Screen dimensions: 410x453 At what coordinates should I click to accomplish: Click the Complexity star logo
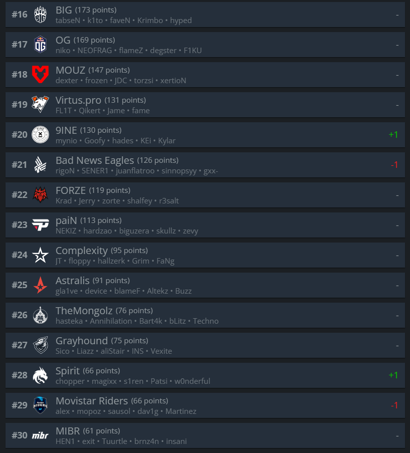point(40,255)
